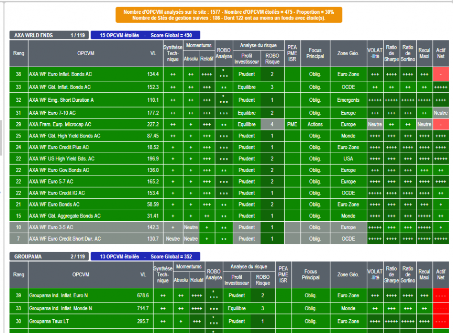Click the Emergents zone cell
The image size is (453, 333).
[x=348, y=100]
